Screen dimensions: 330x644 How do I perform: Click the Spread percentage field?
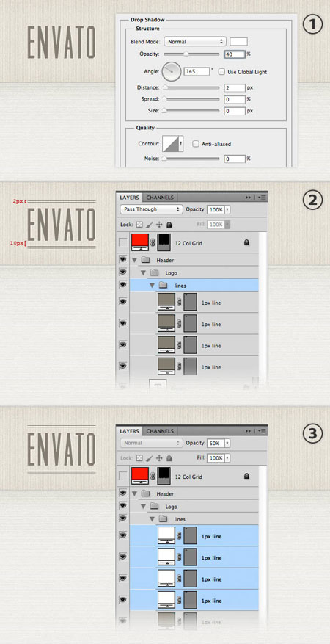click(x=235, y=99)
